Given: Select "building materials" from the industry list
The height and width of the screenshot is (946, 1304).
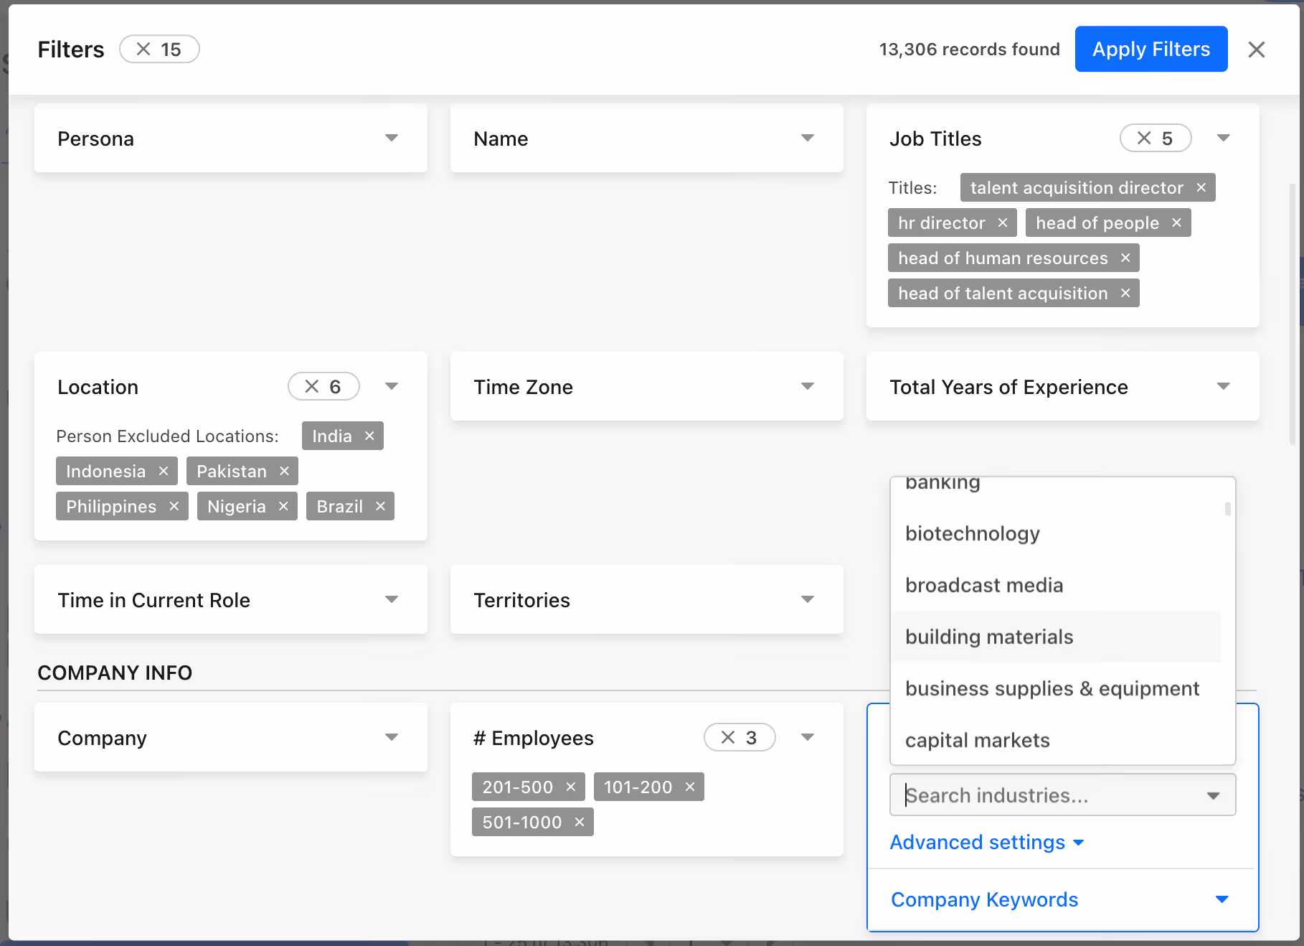Looking at the screenshot, I should [989, 637].
